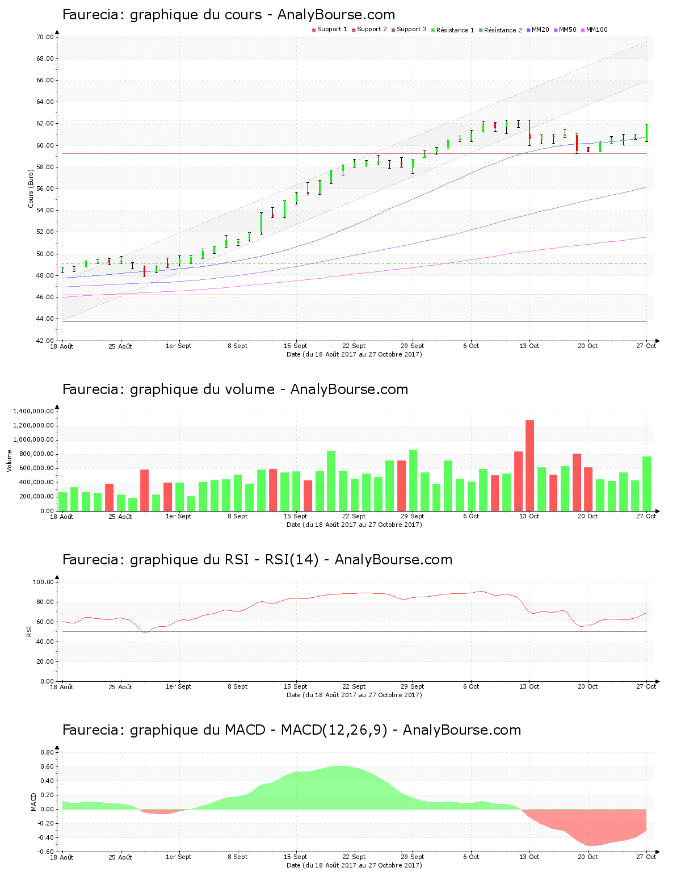Image resolution: width=681 pixels, height=880 pixels.
Task: Click the 'Volume' y-axis title
Action: (9, 460)
